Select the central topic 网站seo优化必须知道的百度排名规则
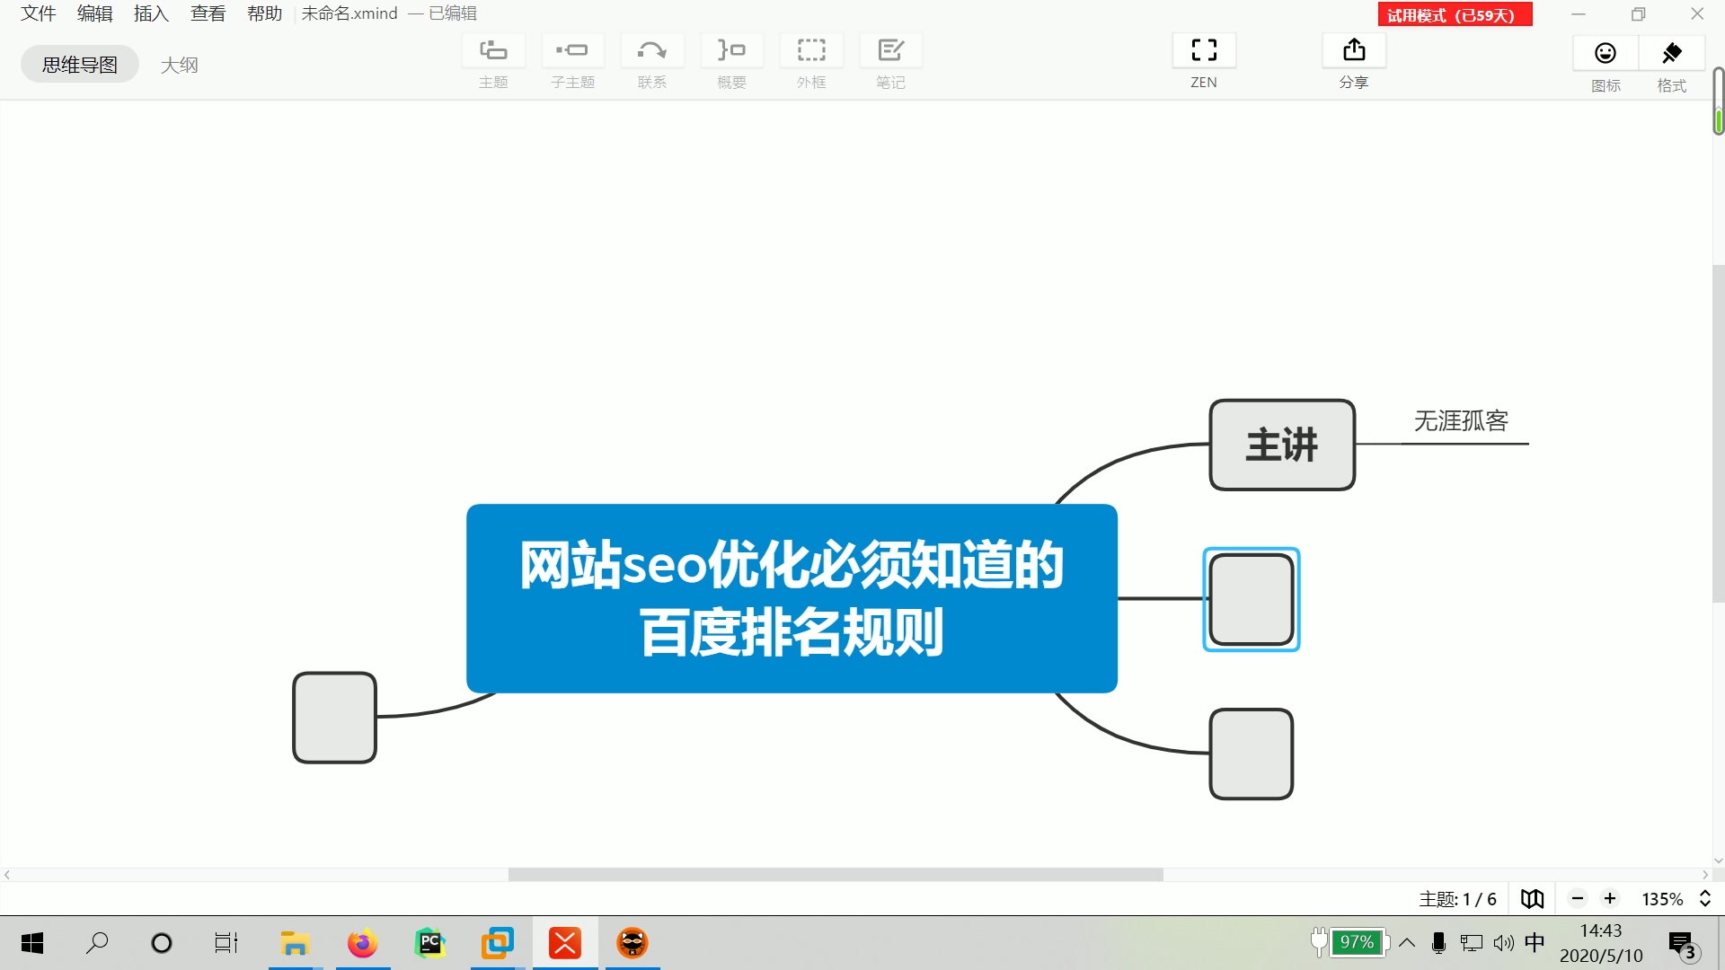Screen dimensions: 1725x970 point(792,598)
